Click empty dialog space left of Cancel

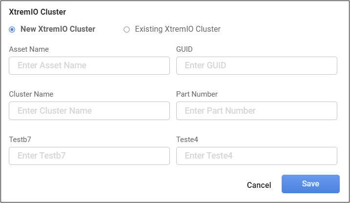pyautogui.click(x=122, y=185)
